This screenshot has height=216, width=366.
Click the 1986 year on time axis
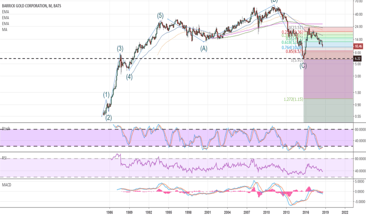[110, 212]
